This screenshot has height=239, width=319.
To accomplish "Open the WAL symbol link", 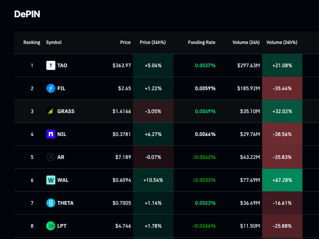I will pos(63,180).
